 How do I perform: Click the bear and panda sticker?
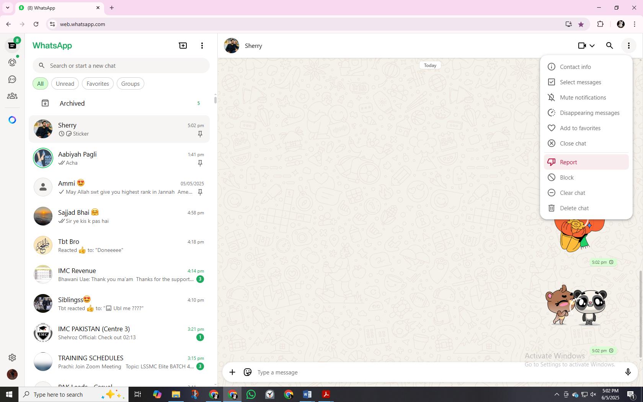pyautogui.click(x=576, y=305)
